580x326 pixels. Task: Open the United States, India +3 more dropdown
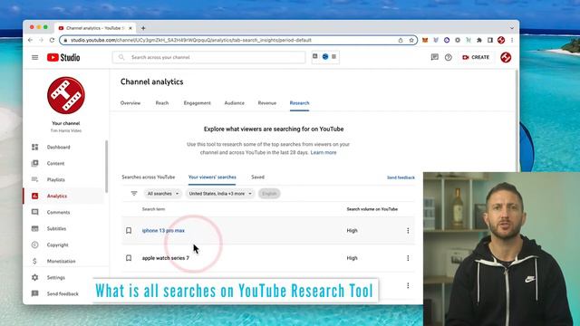tap(220, 194)
